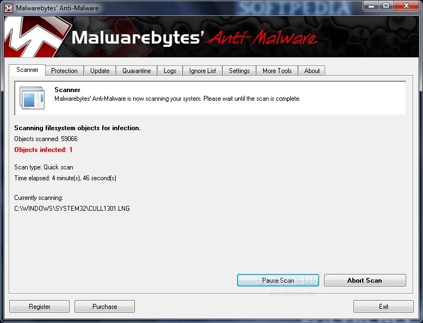Click 'Scanning filesystem objects for infection.' heading
423x323 pixels.
pyautogui.click(x=77, y=128)
